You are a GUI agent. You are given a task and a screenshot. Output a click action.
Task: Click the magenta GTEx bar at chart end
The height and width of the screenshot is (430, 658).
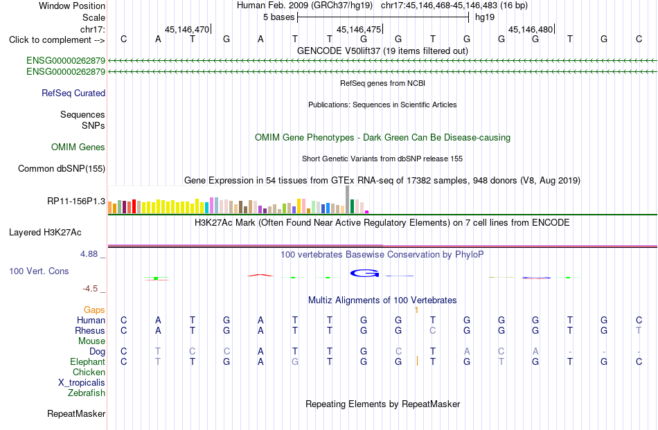click(x=367, y=212)
